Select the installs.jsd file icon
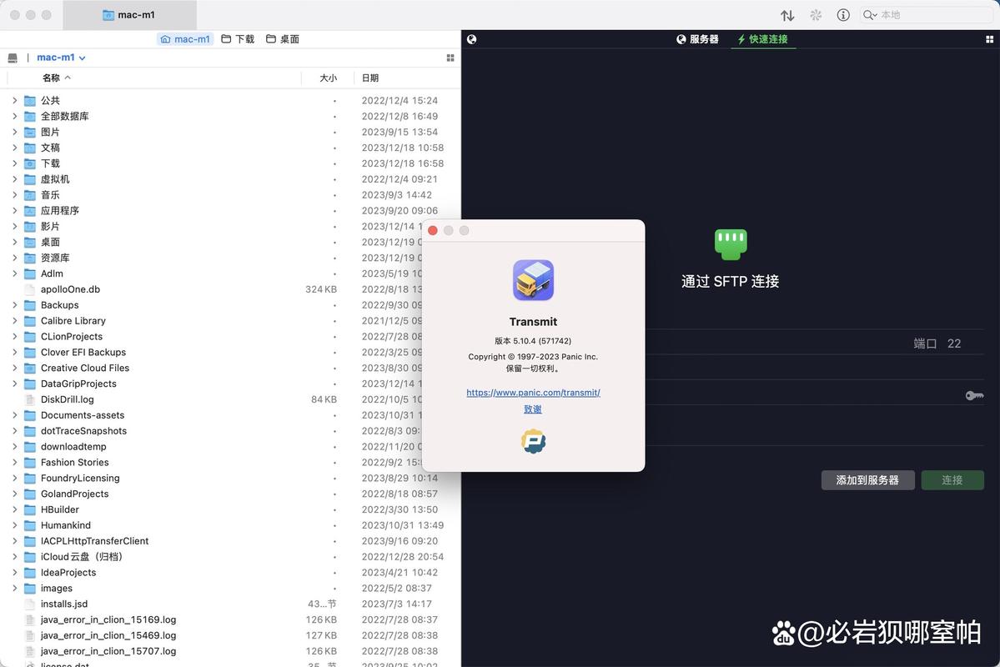Image resolution: width=1000 pixels, height=667 pixels. (29, 604)
